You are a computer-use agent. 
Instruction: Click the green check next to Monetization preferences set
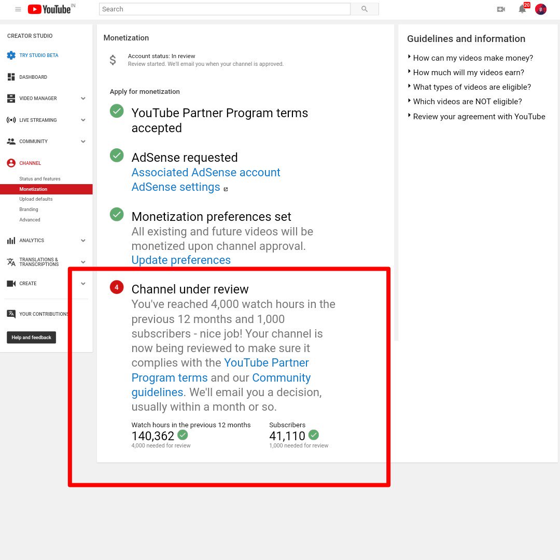(117, 214)
